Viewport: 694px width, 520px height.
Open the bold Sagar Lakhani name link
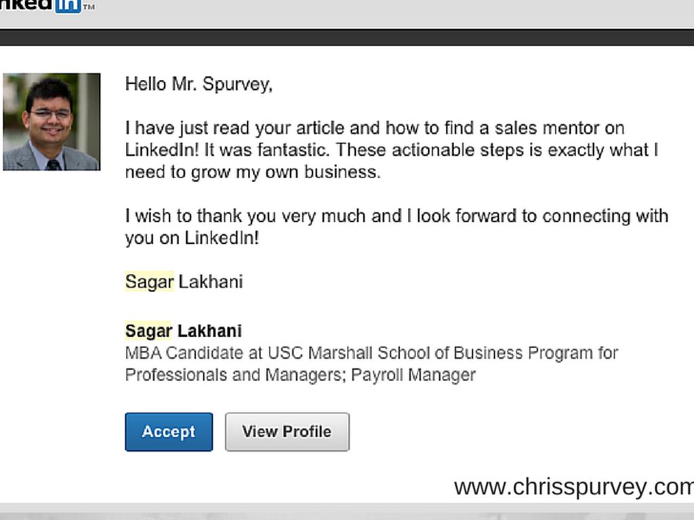(183, 331)
